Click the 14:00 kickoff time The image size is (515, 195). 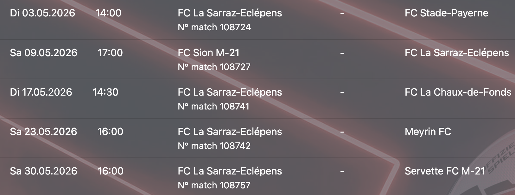click(108, 13)
